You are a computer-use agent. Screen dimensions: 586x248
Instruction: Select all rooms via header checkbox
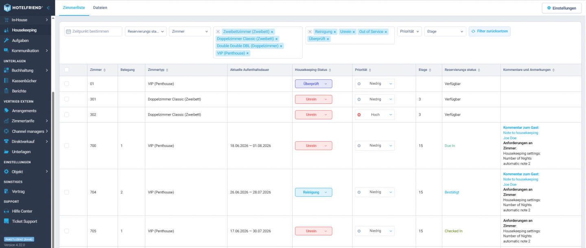pos(67,70)
